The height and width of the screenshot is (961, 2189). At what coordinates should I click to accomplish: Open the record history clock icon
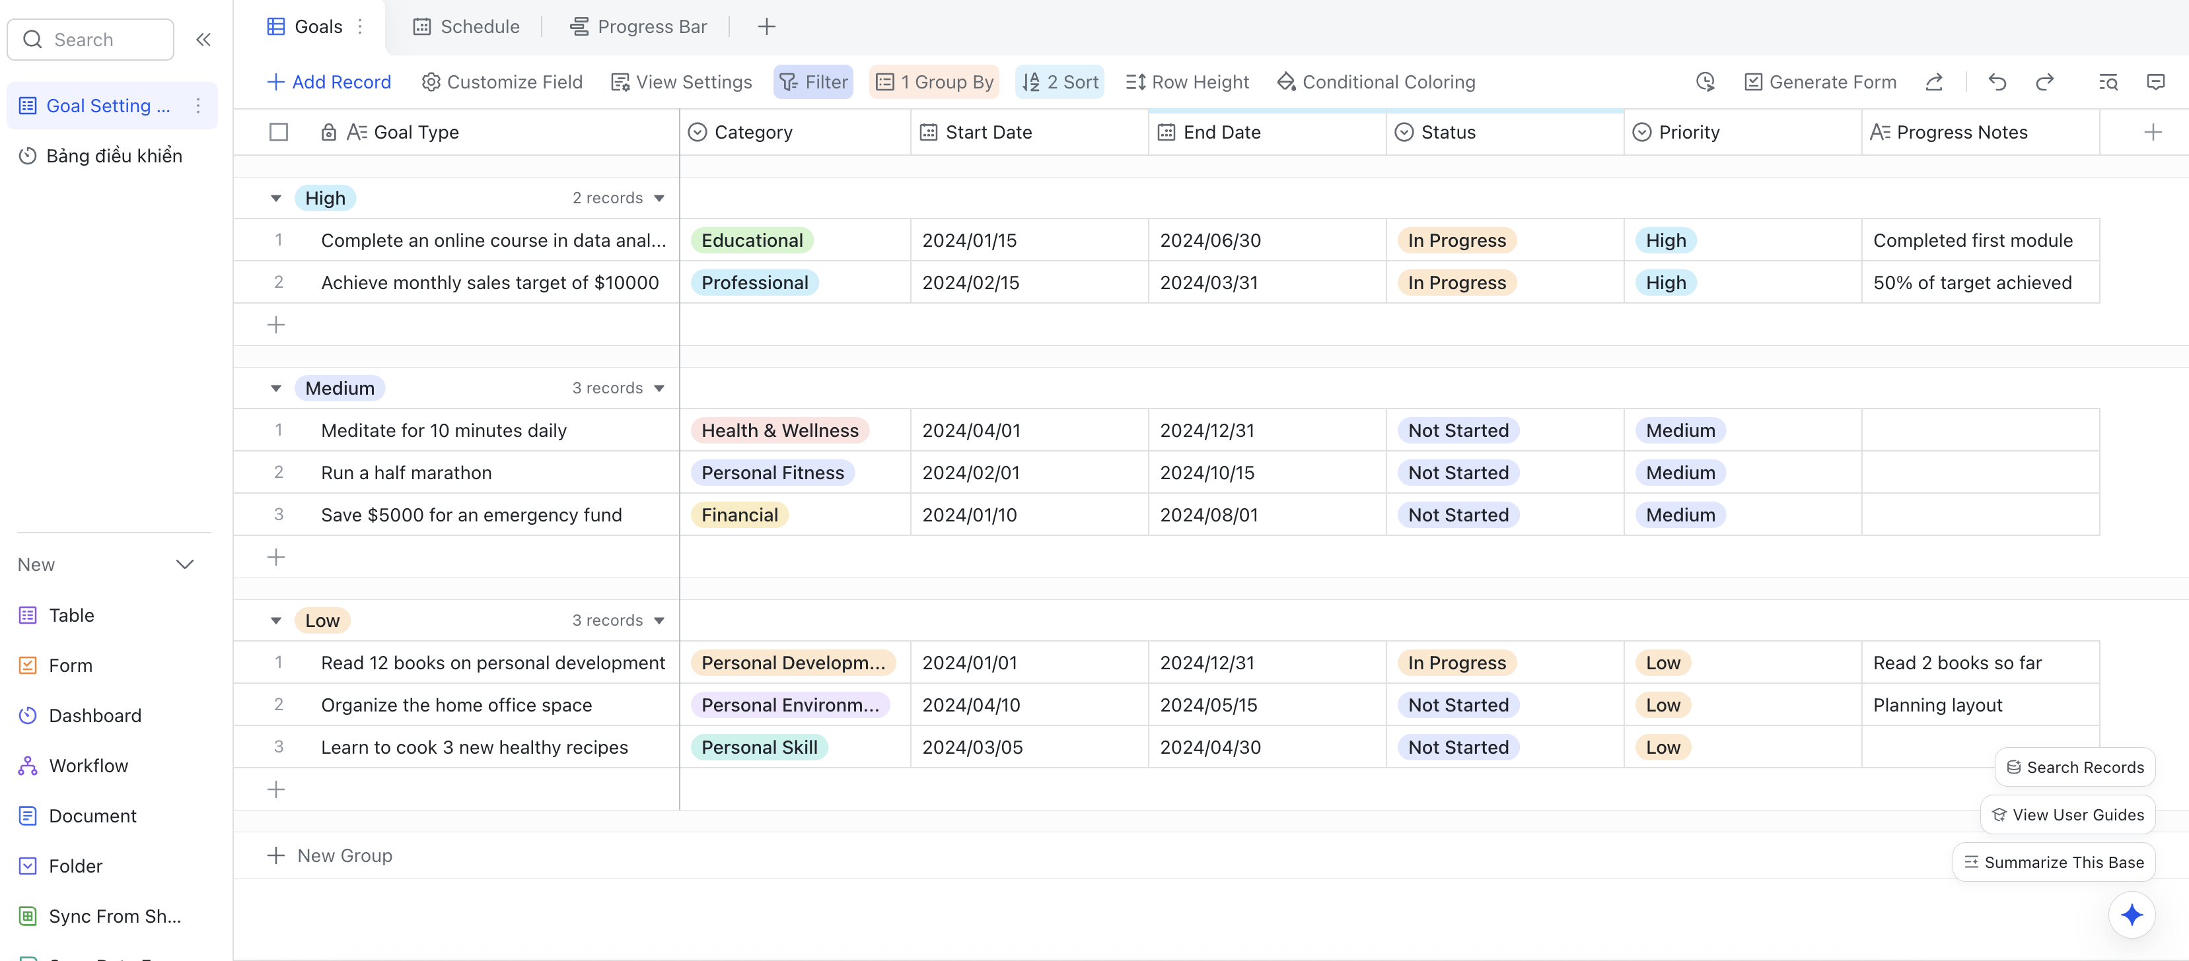1705,83
